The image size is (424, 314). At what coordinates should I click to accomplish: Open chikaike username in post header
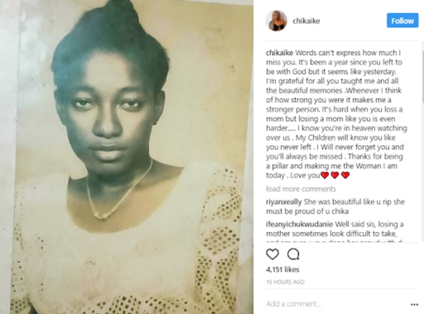306,21
